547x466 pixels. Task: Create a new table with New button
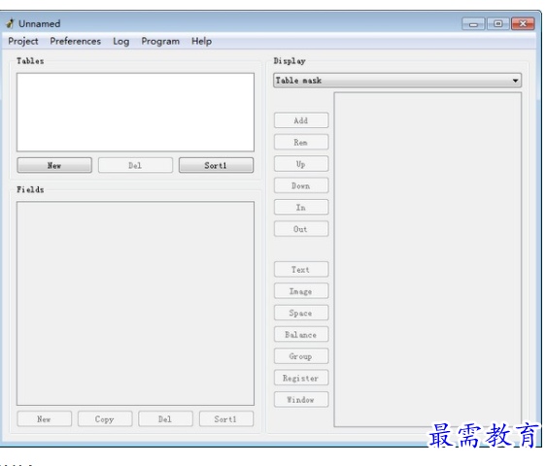click(x=54, y=165)
